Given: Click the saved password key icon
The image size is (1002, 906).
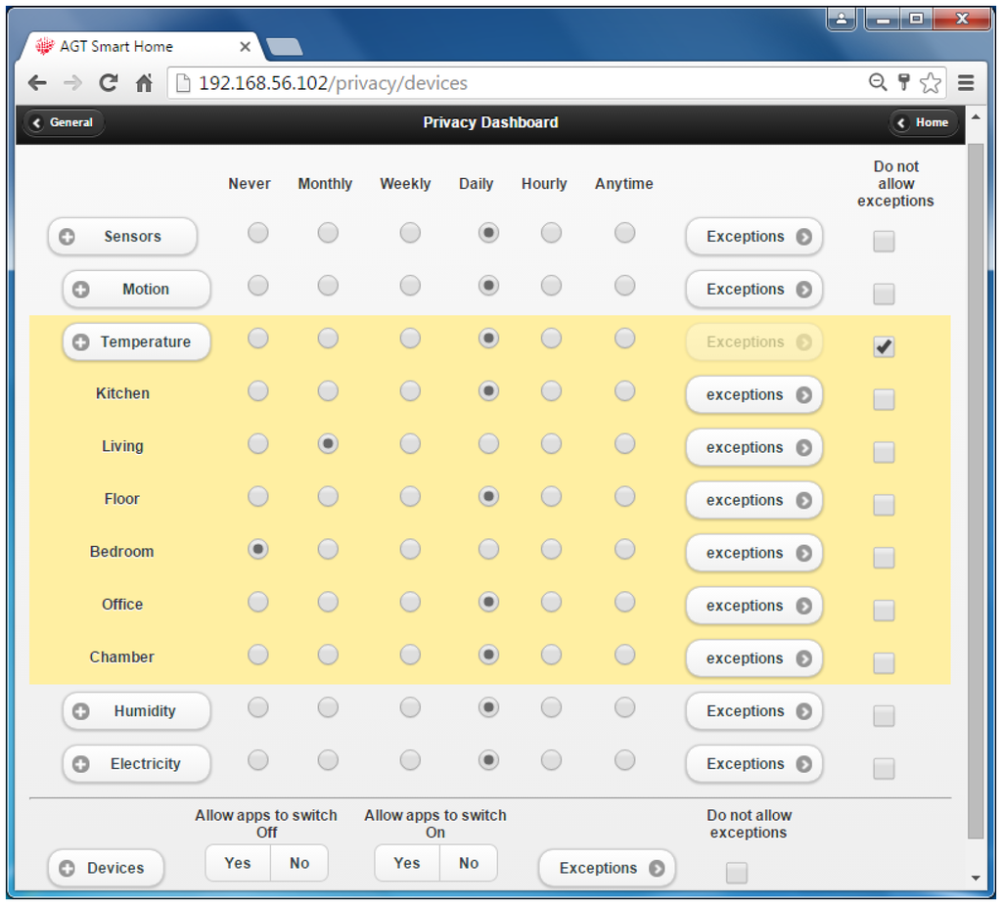Looking at the screenshot, I should [903, 82].
